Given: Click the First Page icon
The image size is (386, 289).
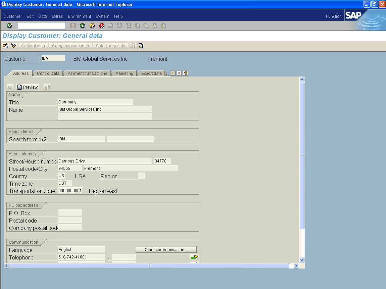Looking at the screenshot, I should pyautogui.click(x=137, y=26).
